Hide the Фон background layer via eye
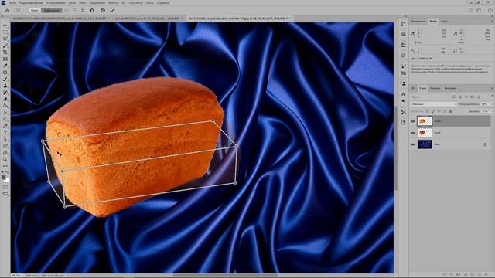Screen dimensions: 495x278 tap(412, 144)
